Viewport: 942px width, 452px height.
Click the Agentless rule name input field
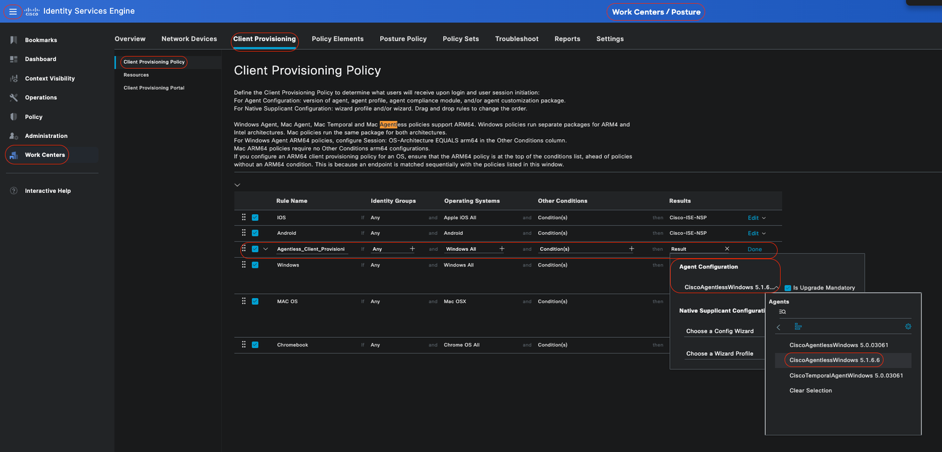(311, 249)
